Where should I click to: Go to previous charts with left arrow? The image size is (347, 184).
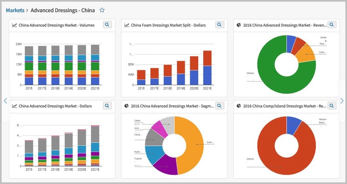pyautogui.click(x=5, y=101)
